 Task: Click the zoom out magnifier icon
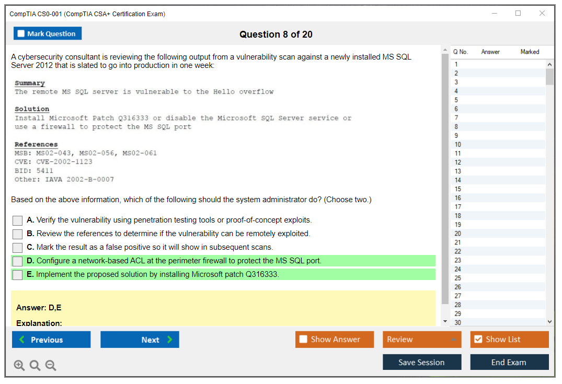coord(51,365)
